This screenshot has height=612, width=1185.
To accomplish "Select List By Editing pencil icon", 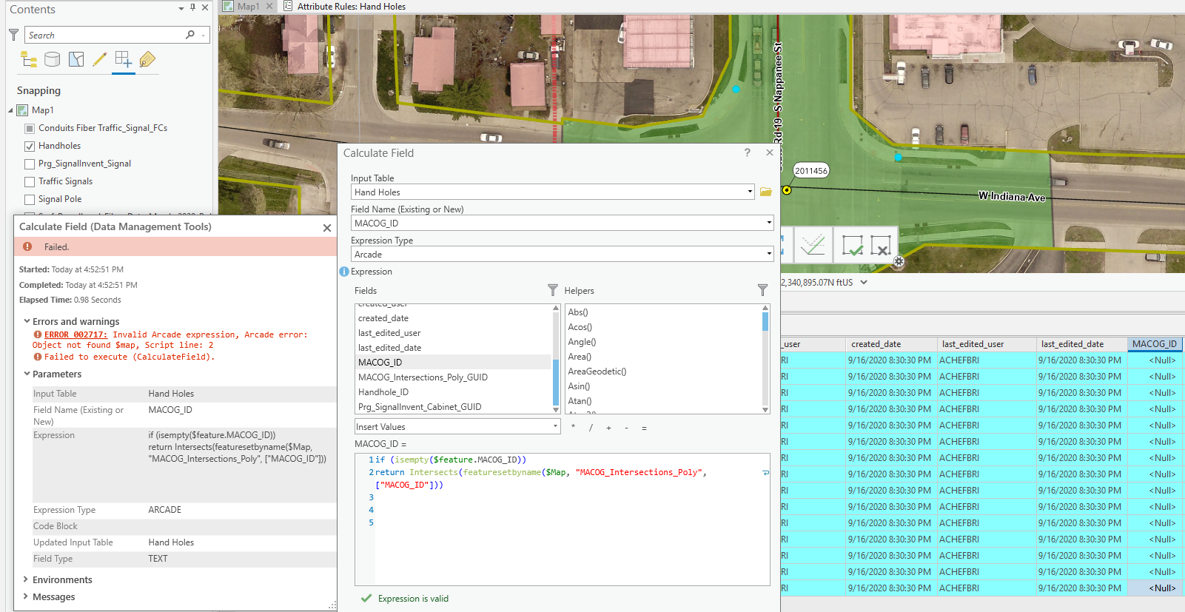I will pos(100,60).
